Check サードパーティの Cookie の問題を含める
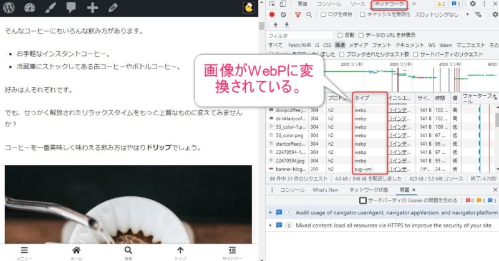The image size is (499, 261). point(363,201)
